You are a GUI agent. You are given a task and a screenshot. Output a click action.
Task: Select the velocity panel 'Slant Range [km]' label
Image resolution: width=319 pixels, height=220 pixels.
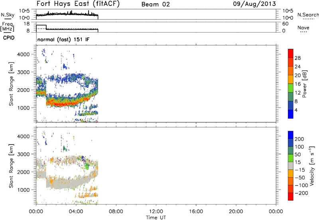click(x=11, y=166)
